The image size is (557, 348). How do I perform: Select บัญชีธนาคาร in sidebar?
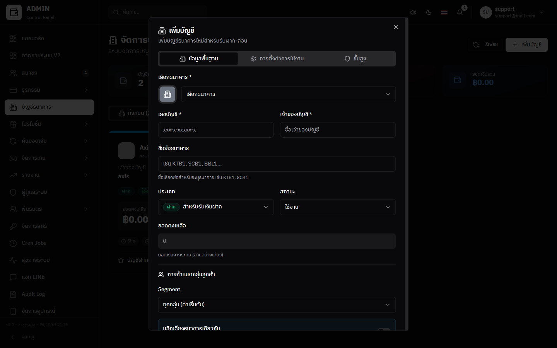click(x=49, y=107)
